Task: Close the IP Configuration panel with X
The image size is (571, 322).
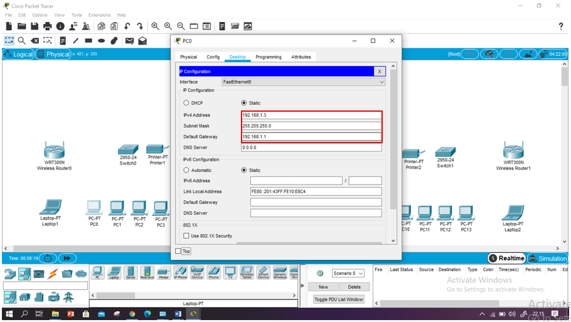Action: coord(380,72)
